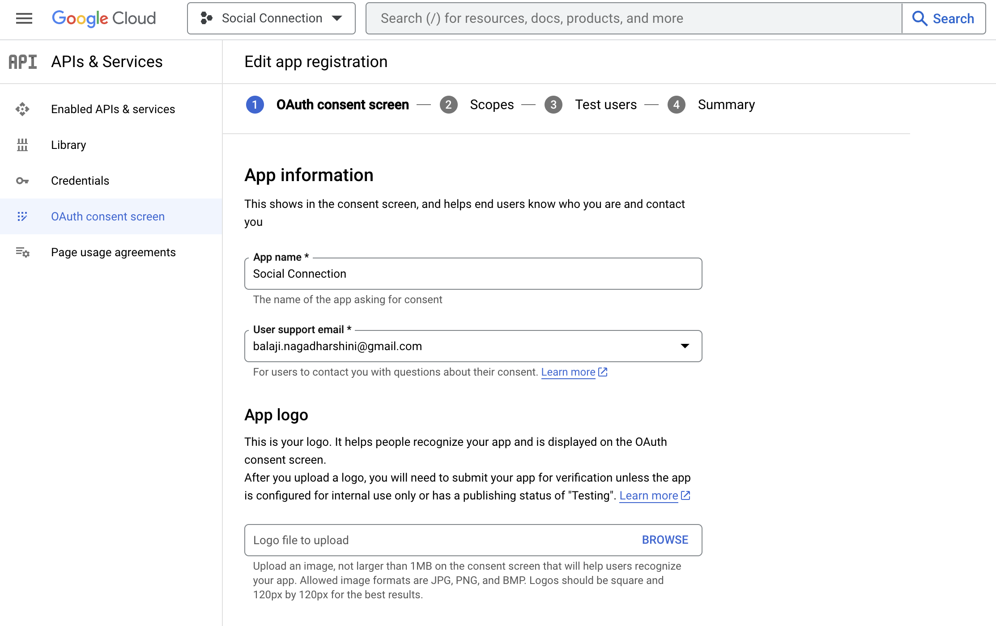Image resolution: width=996 pixels, height=626 pixels.
Task: Click the blue Search button
Action: coord(943,18)
